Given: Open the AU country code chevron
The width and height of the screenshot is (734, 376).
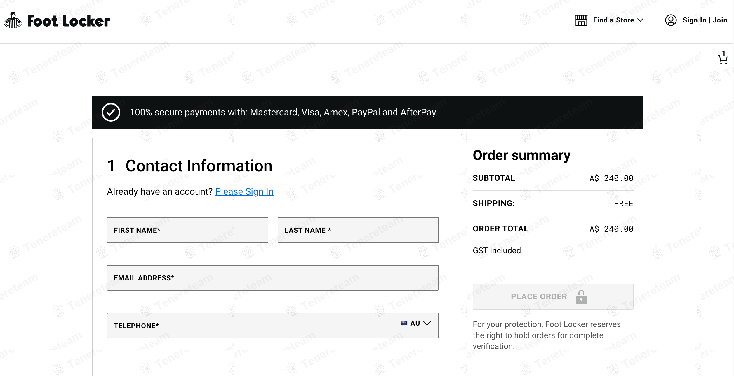Looking at the screenshot, I should [427, 323].
